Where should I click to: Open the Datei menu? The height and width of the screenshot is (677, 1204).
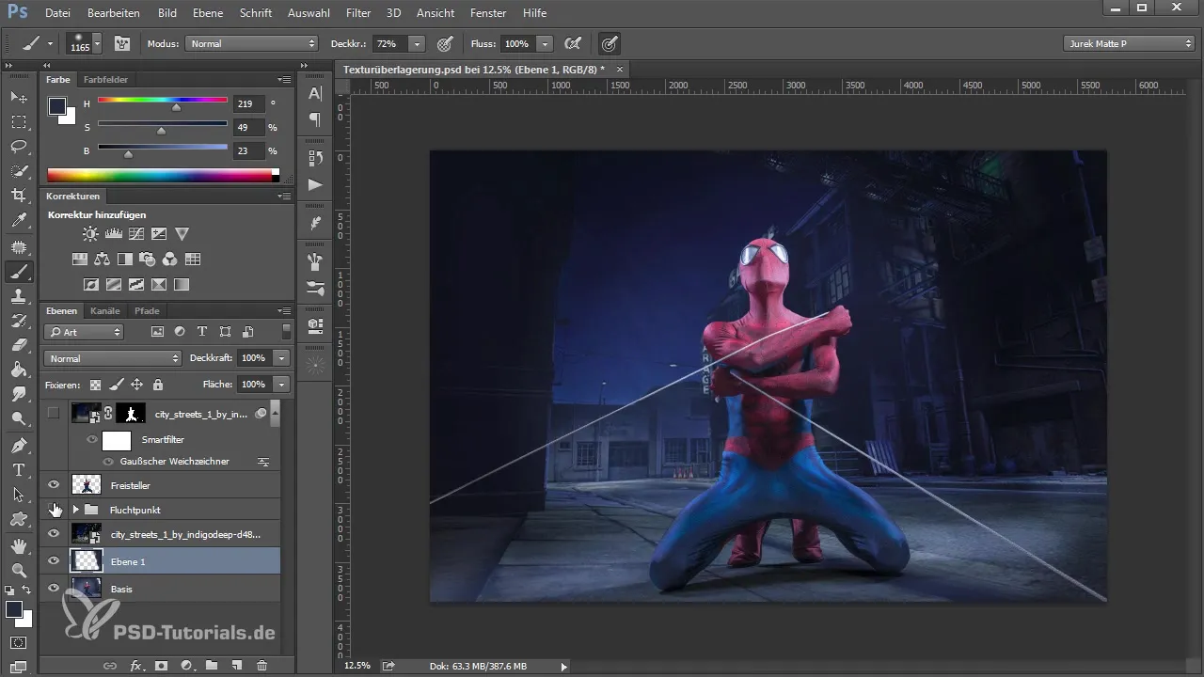point(57,13)
